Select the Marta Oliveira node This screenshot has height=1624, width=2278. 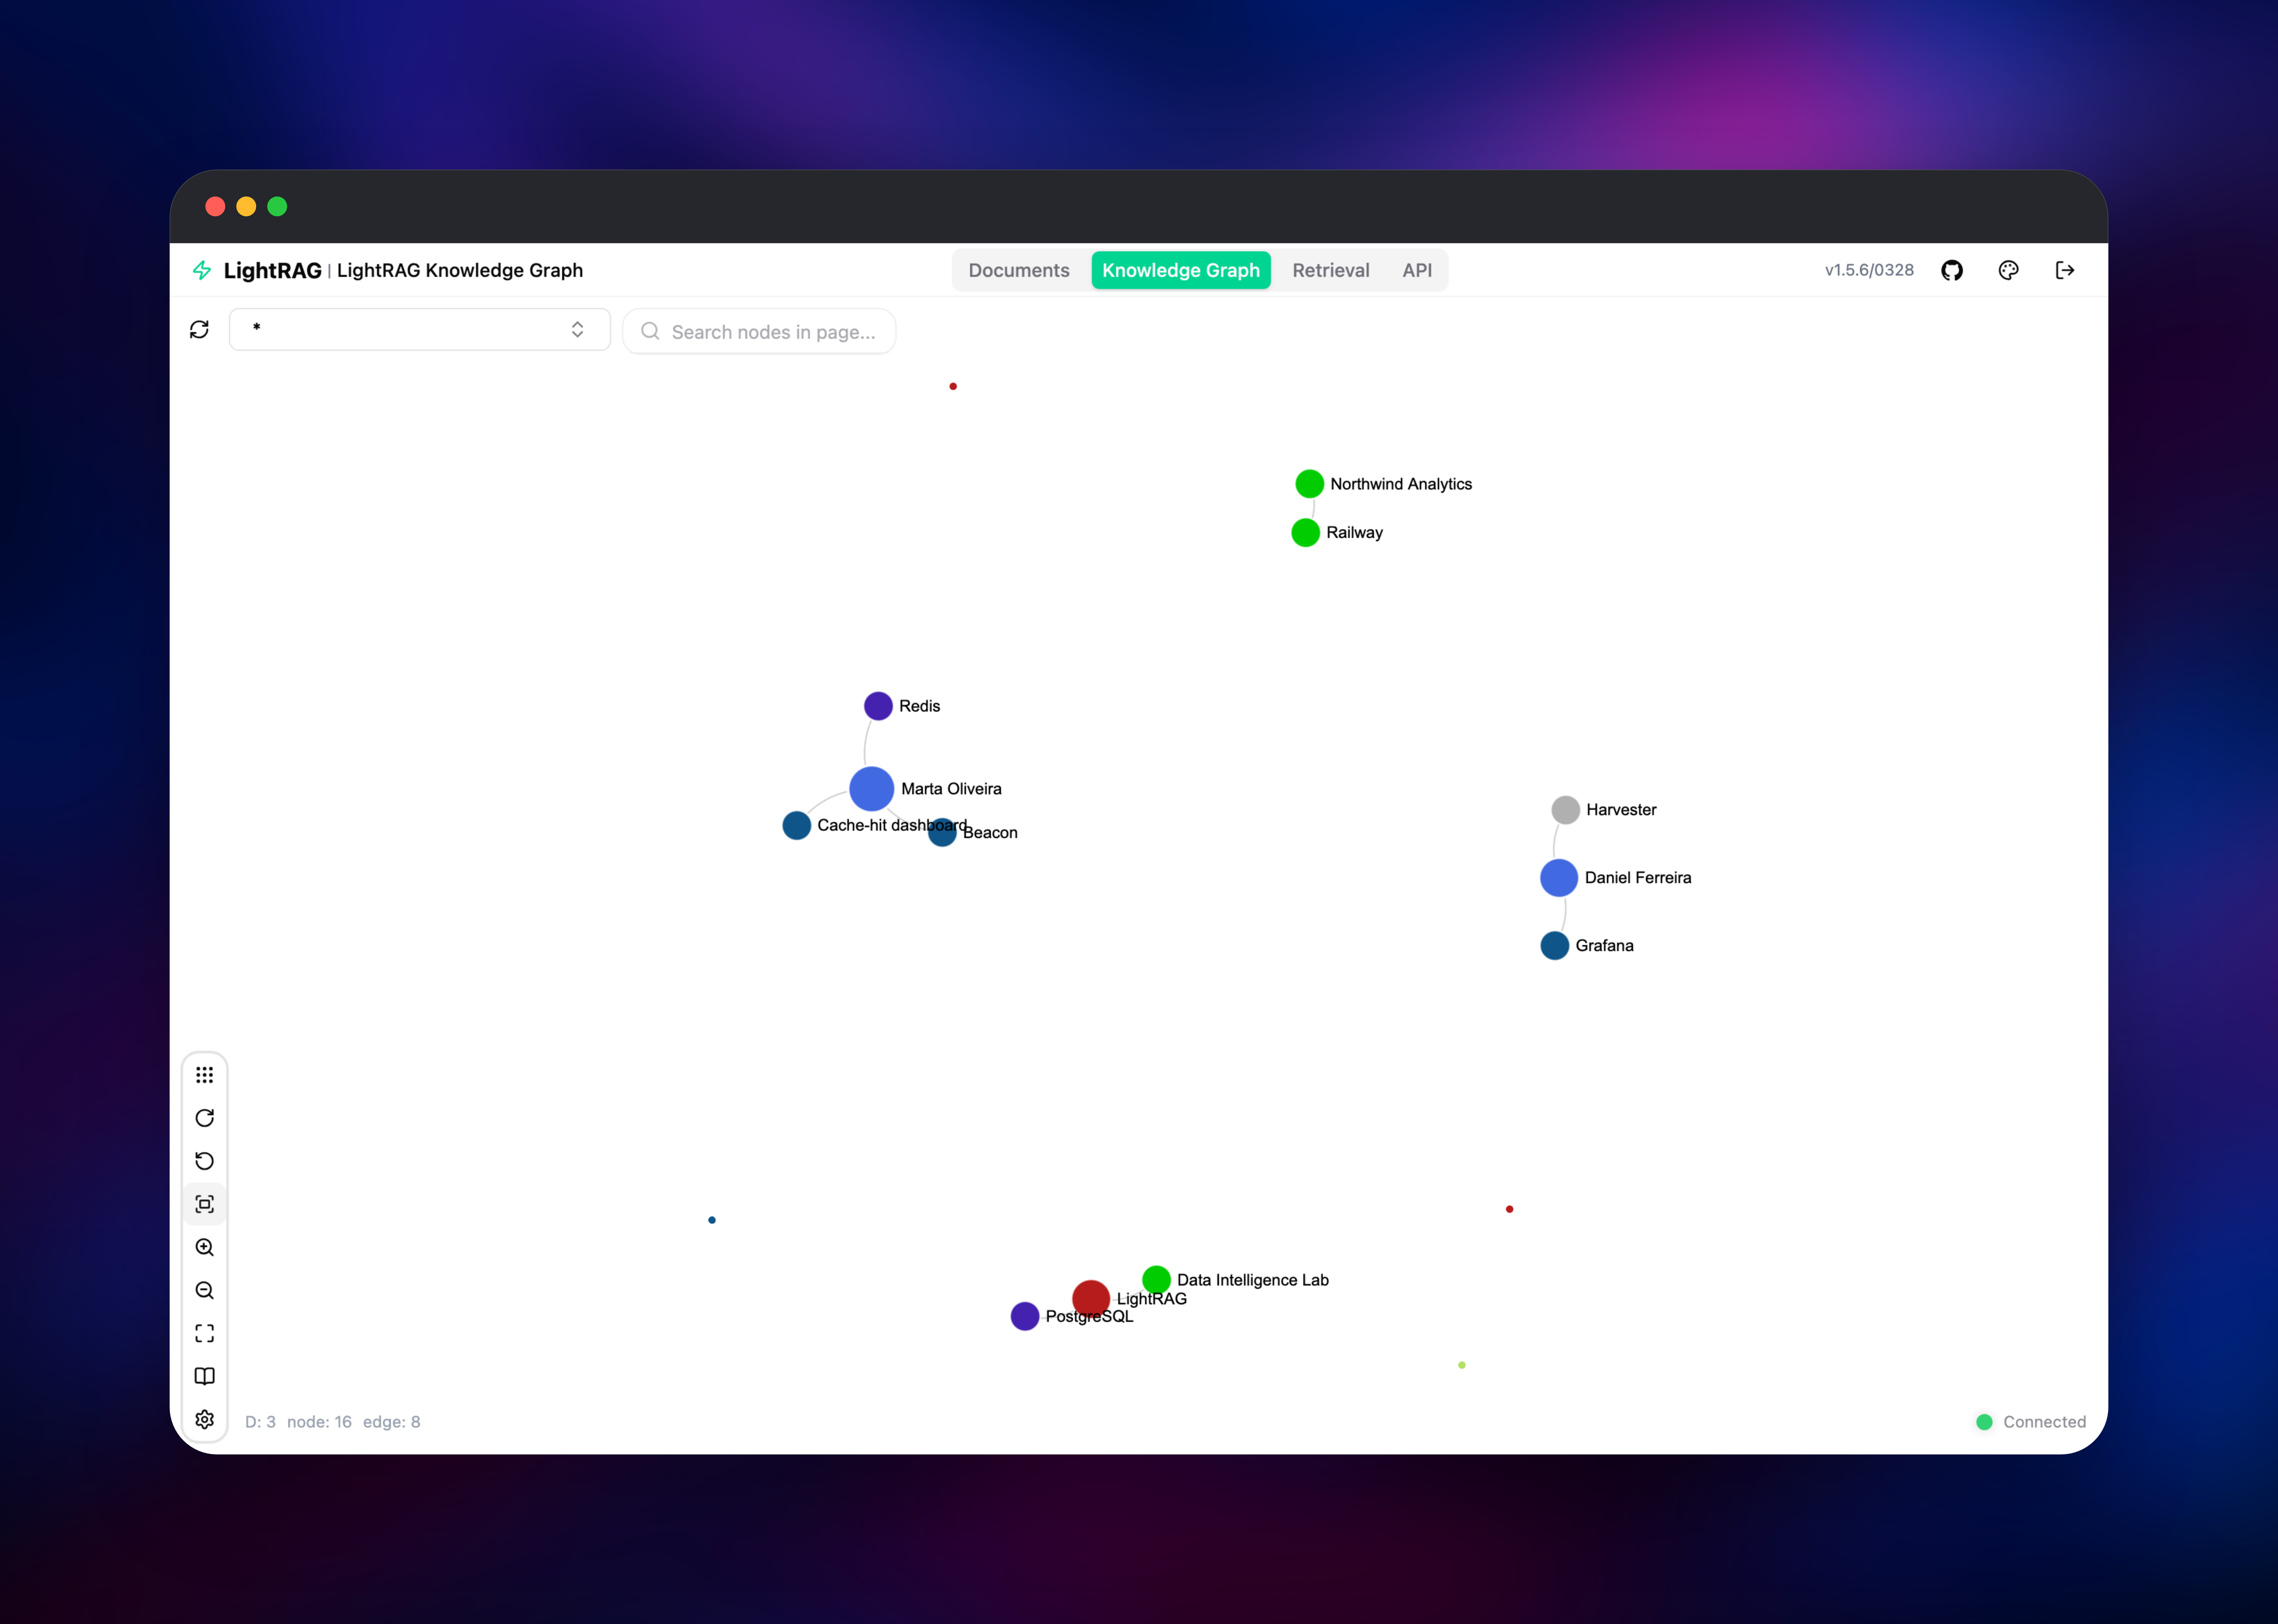tap(871, 789)
